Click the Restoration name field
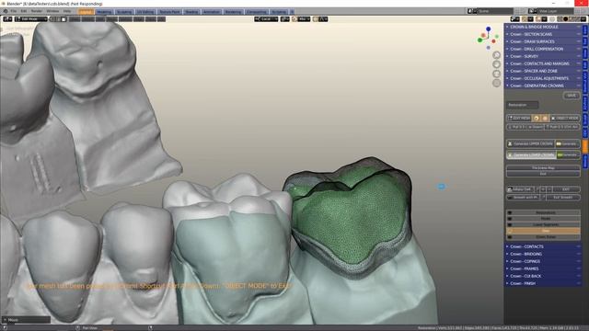Viewport: 589px width, 331px height. pyautogui.click(x=522, y=105)
